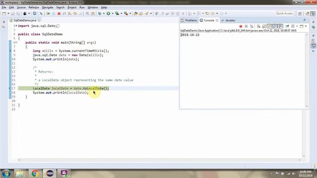Viewport: 317px width, 178px height.
Task: Toggle Word Wrap in Console toolbar
Action: (269, 26)
